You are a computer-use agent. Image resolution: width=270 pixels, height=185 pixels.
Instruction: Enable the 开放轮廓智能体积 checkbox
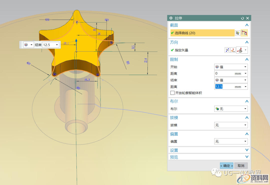172,93
